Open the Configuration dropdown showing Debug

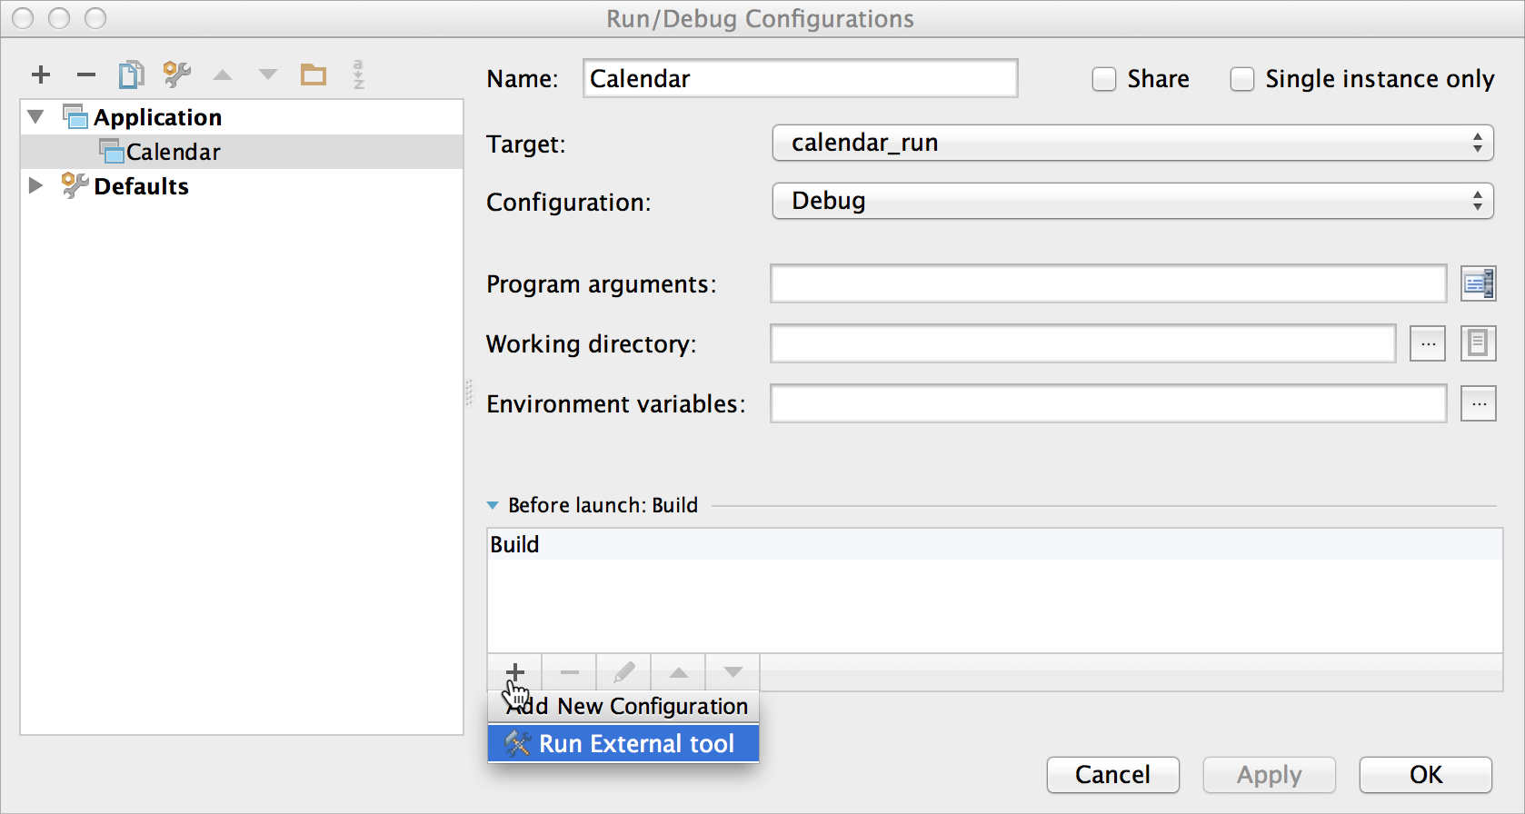1132,202
